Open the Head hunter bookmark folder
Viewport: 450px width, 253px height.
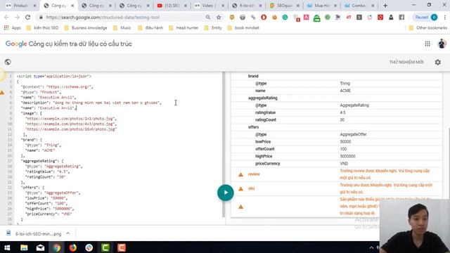pos(184,28)
